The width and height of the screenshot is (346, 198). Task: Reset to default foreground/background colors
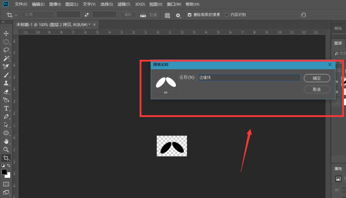(x=3, y=166)
